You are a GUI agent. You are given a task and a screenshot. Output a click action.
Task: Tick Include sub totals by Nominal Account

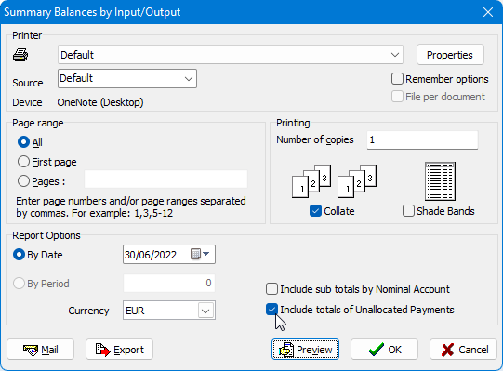coord(271,289)
